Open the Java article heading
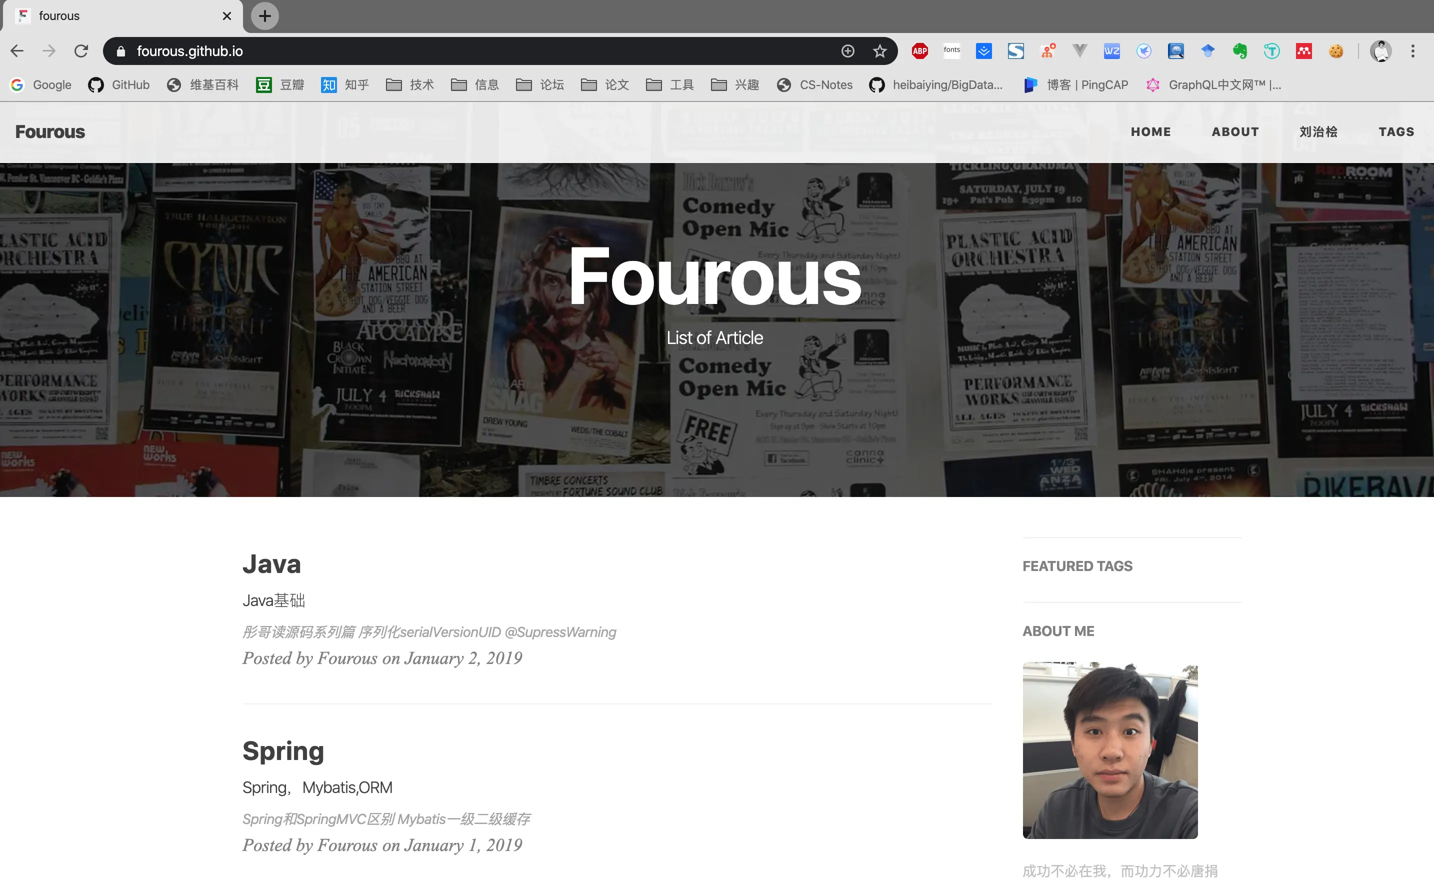This screenshot has height=889, width=1434. click(271, 564)
